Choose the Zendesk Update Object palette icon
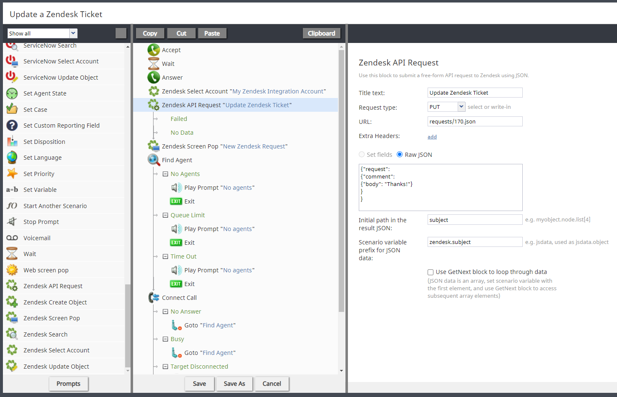The height and width of the screenshot is (397, 617). pyautogui.click(x=12, y=366)
